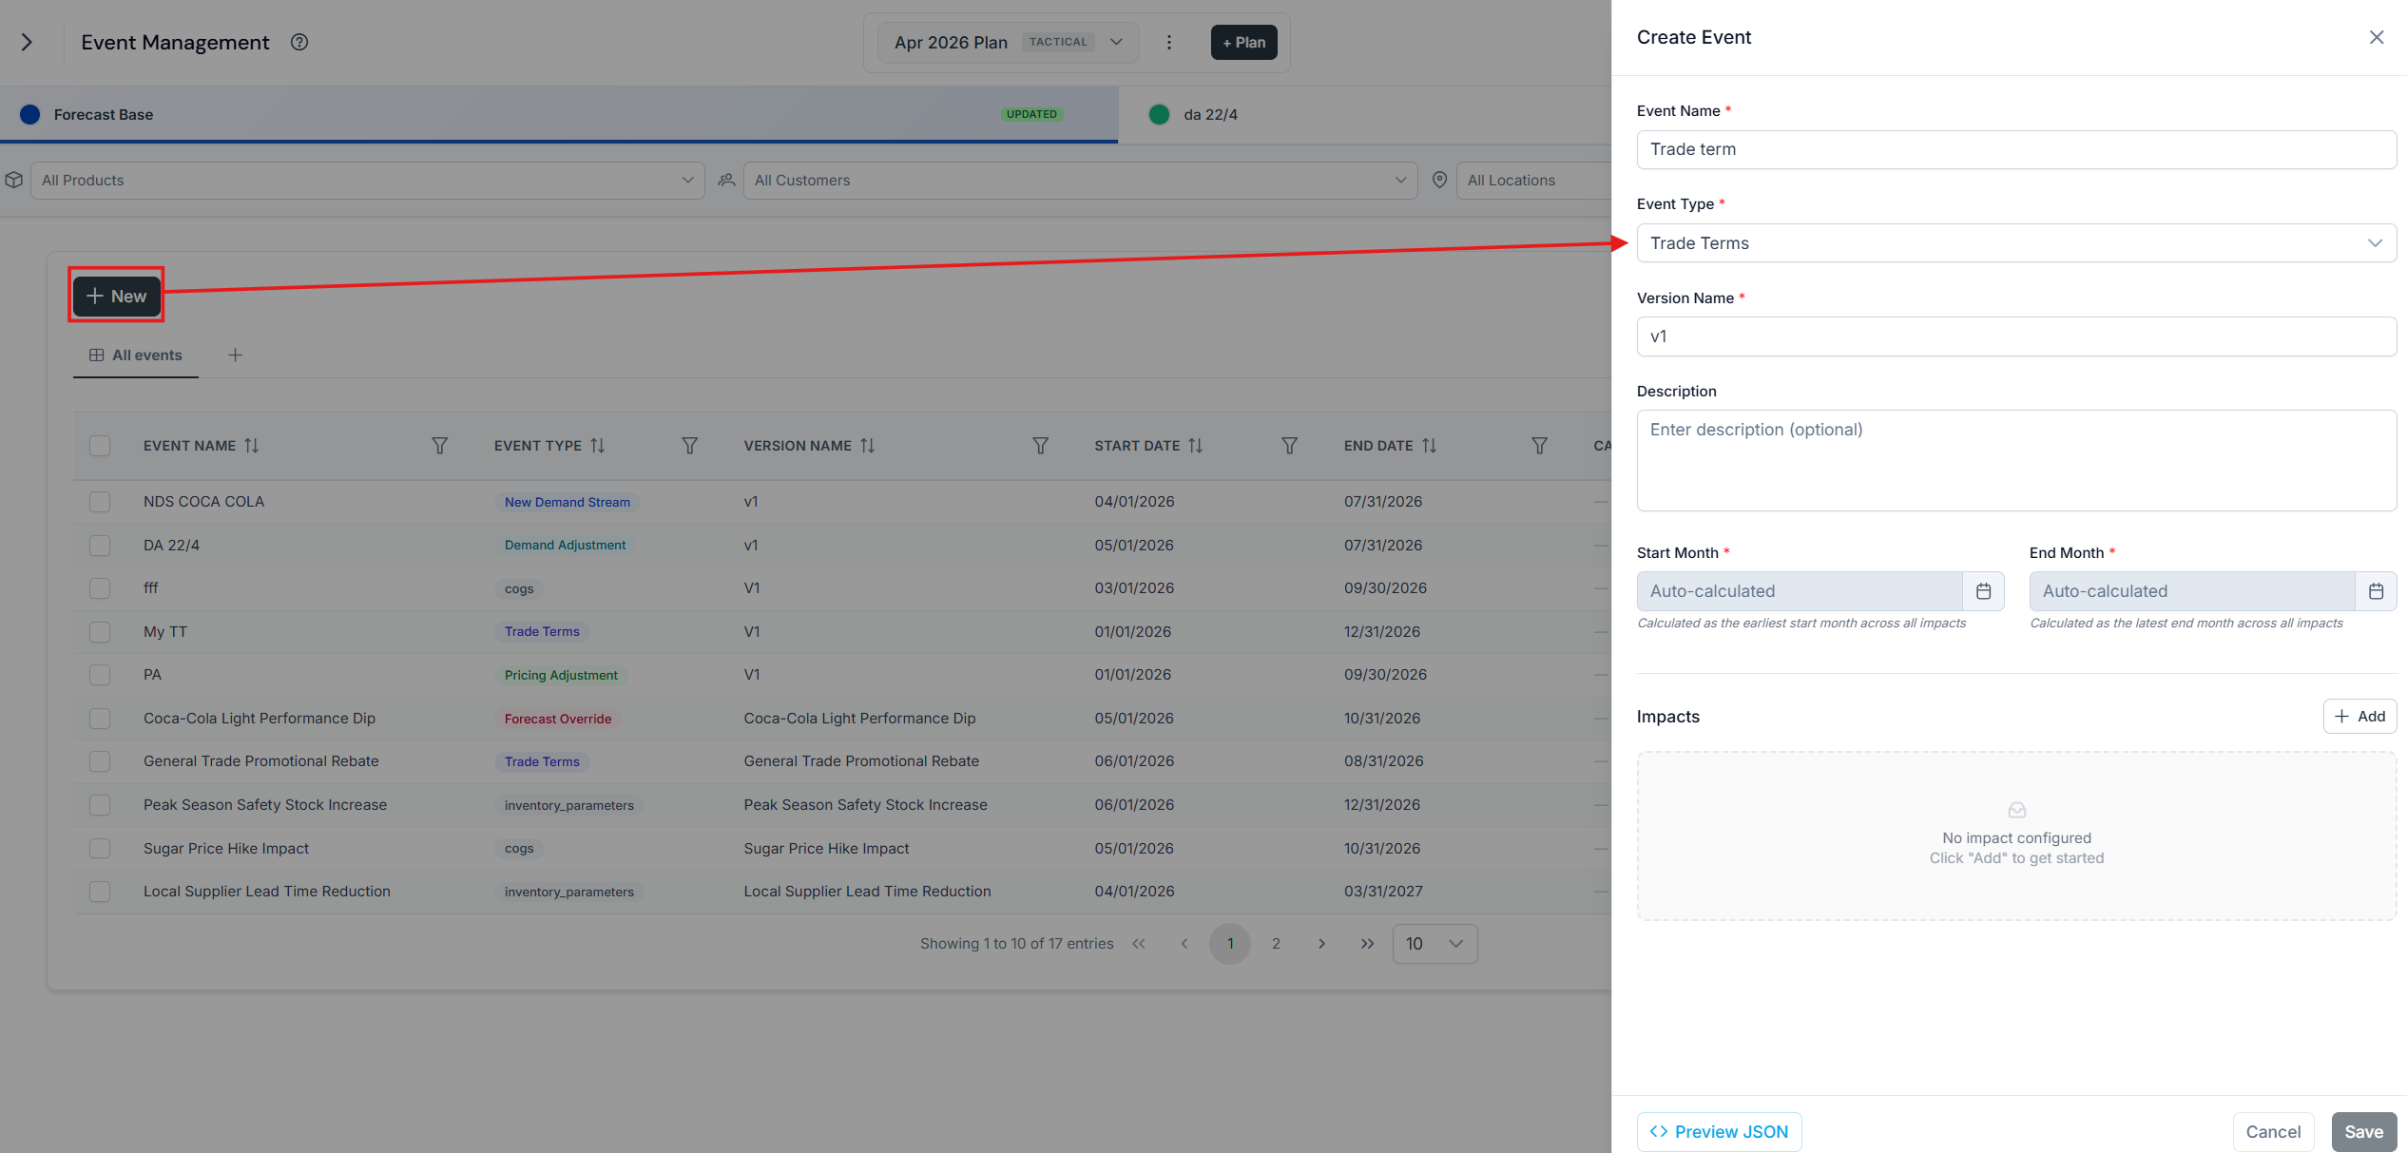The height and width of the screenshot is (1153, 2407).
Task: Close the Create Event panel
Action: tap(2377, 37)
